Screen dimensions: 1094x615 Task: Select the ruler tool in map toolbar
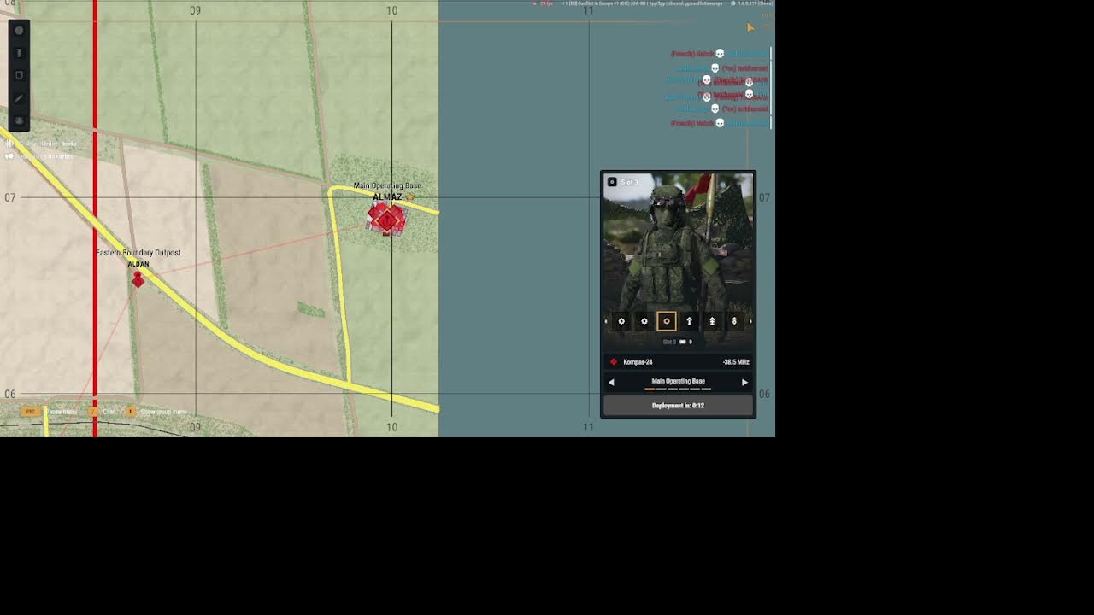pyautogui.click(x=19, y=53)
